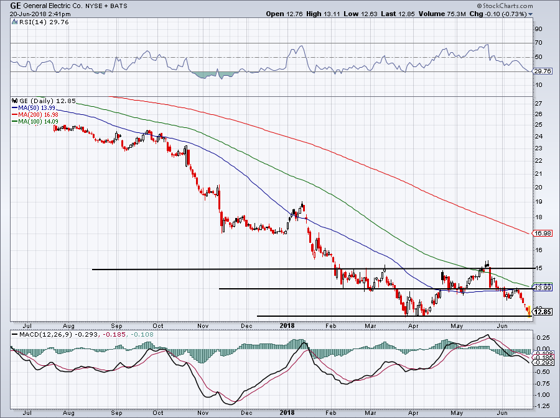The image size is (560, 418).
Task: Click the Apr label under price panel
Action: [x=413, y=325]
